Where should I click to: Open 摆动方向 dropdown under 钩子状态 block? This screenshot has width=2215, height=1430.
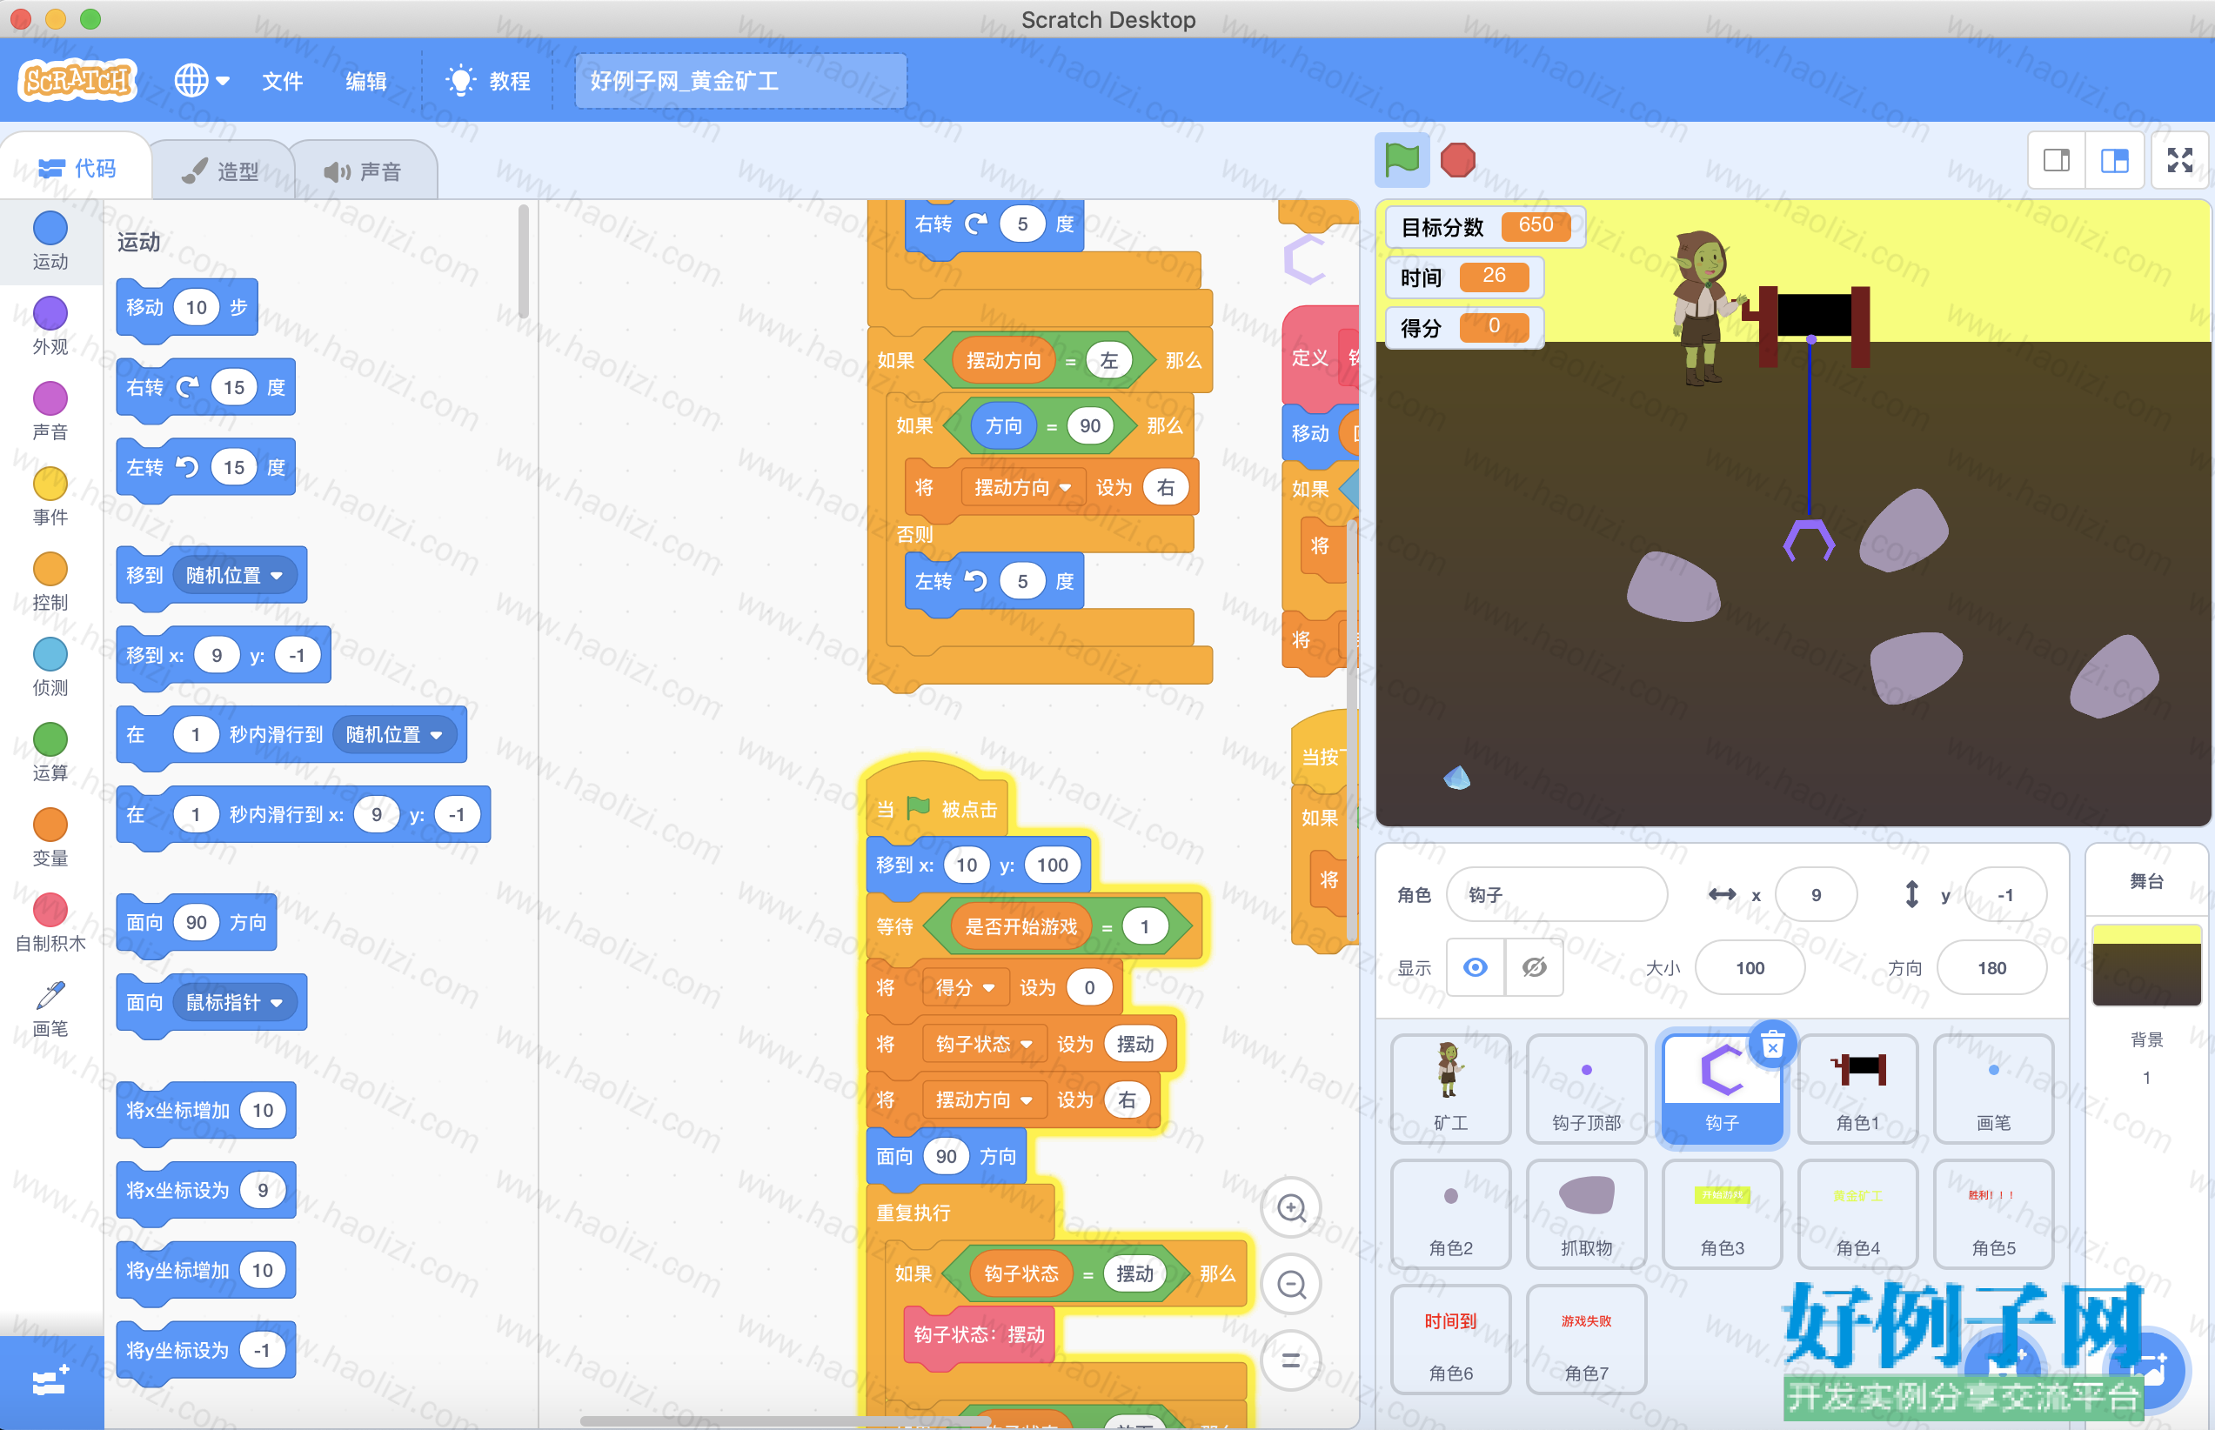pos(983,1099)
